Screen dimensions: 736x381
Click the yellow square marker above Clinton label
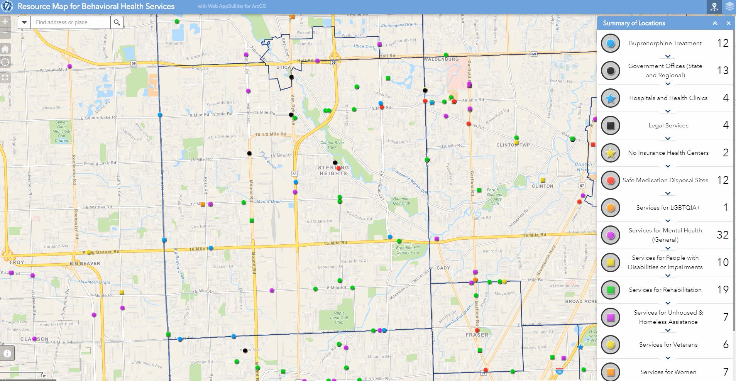[x=543, y=180]
